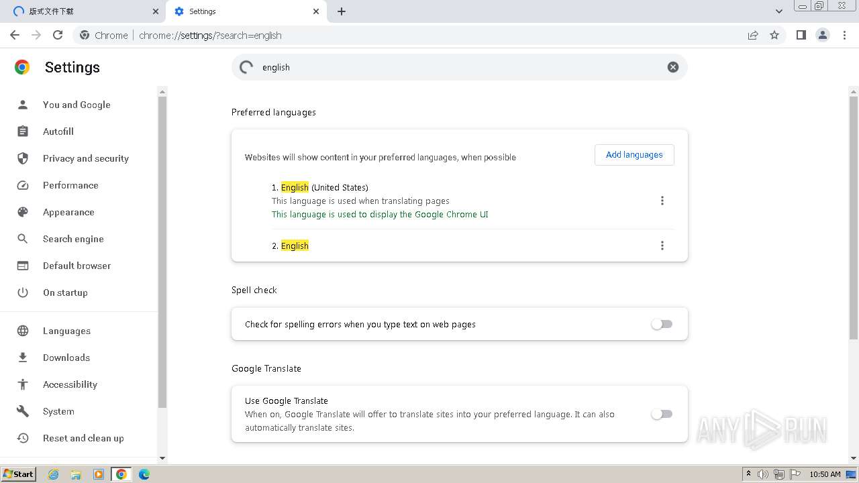This screenshot has width=859, height=483.
Task: Expand the tab search chevron
Action: pos(778,11)
